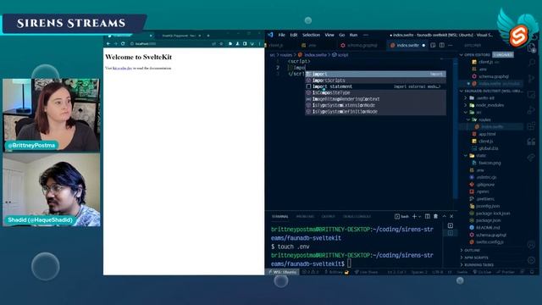Select the "import" suggestion at the top

(375, 74)
